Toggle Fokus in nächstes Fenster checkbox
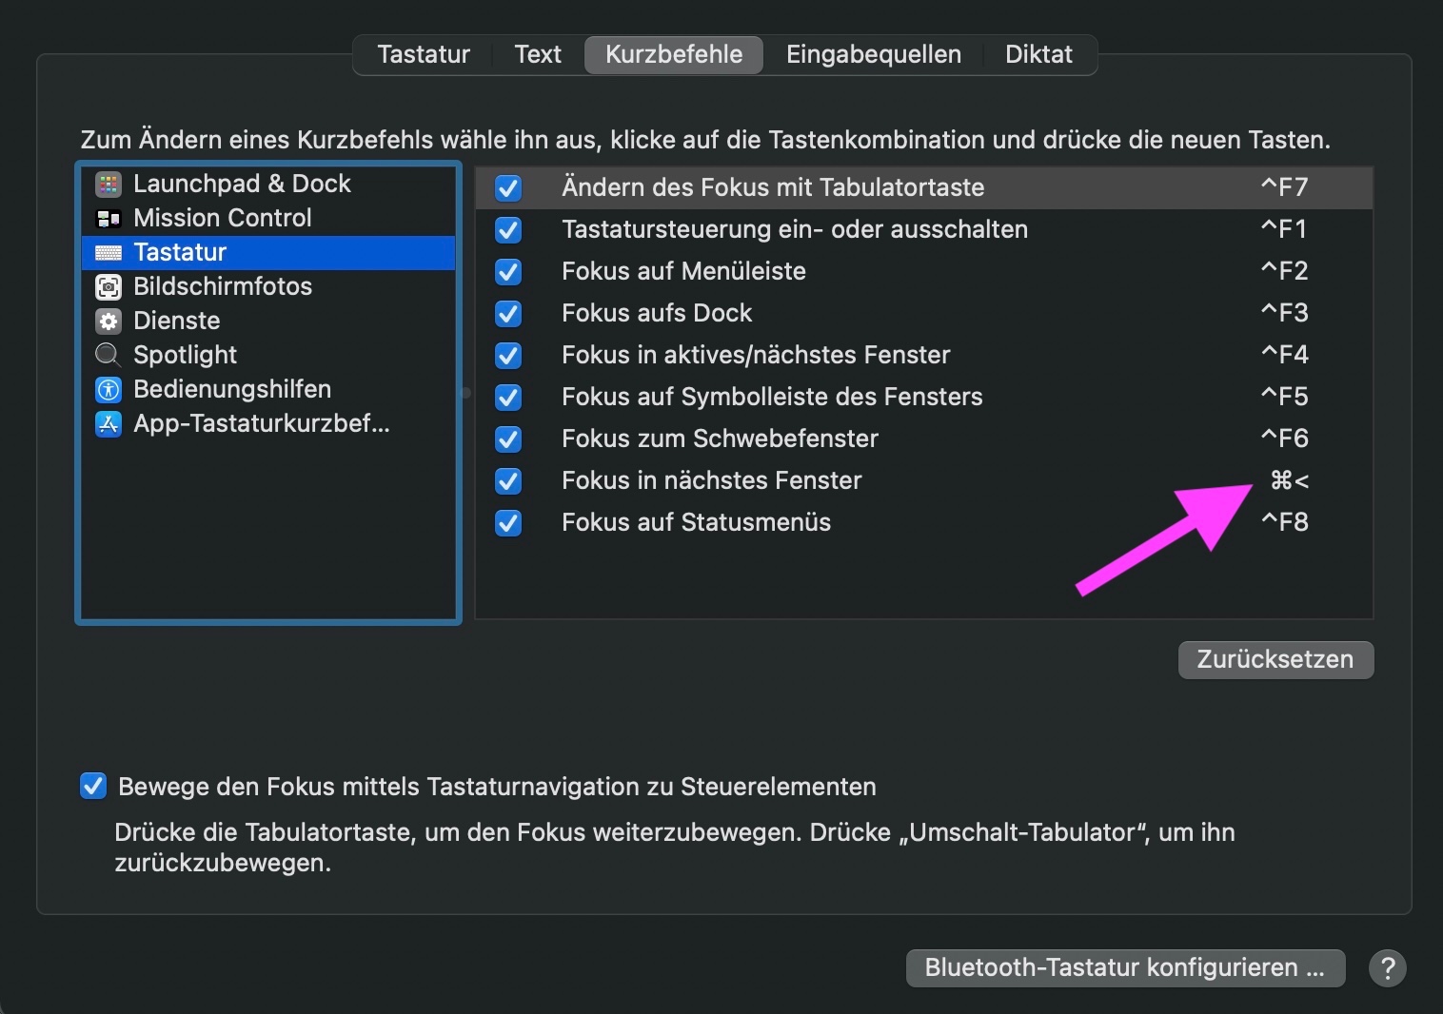The height and width of the screenshot is (1014, 1443). pos(508,480)
